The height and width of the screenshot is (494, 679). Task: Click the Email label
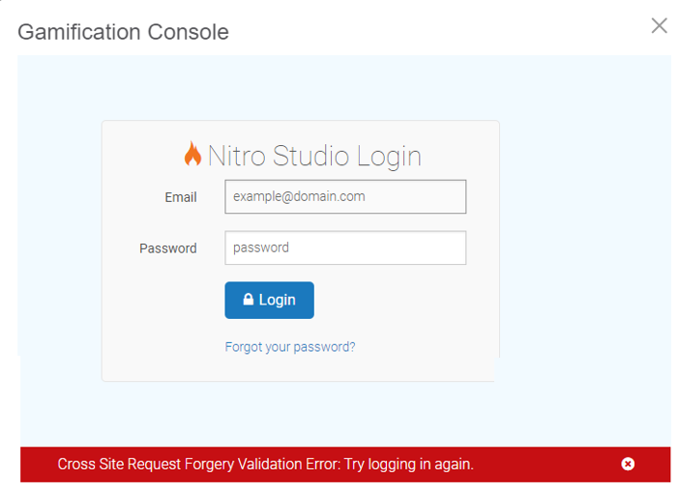coord(181,197)
